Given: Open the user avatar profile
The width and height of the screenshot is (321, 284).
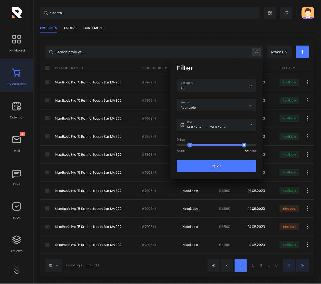Looking at the screenshot, I should 308,13.
